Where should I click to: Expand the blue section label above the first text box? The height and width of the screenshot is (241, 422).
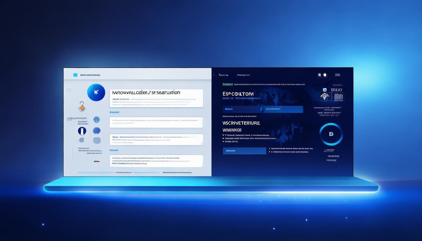(115, 112)
